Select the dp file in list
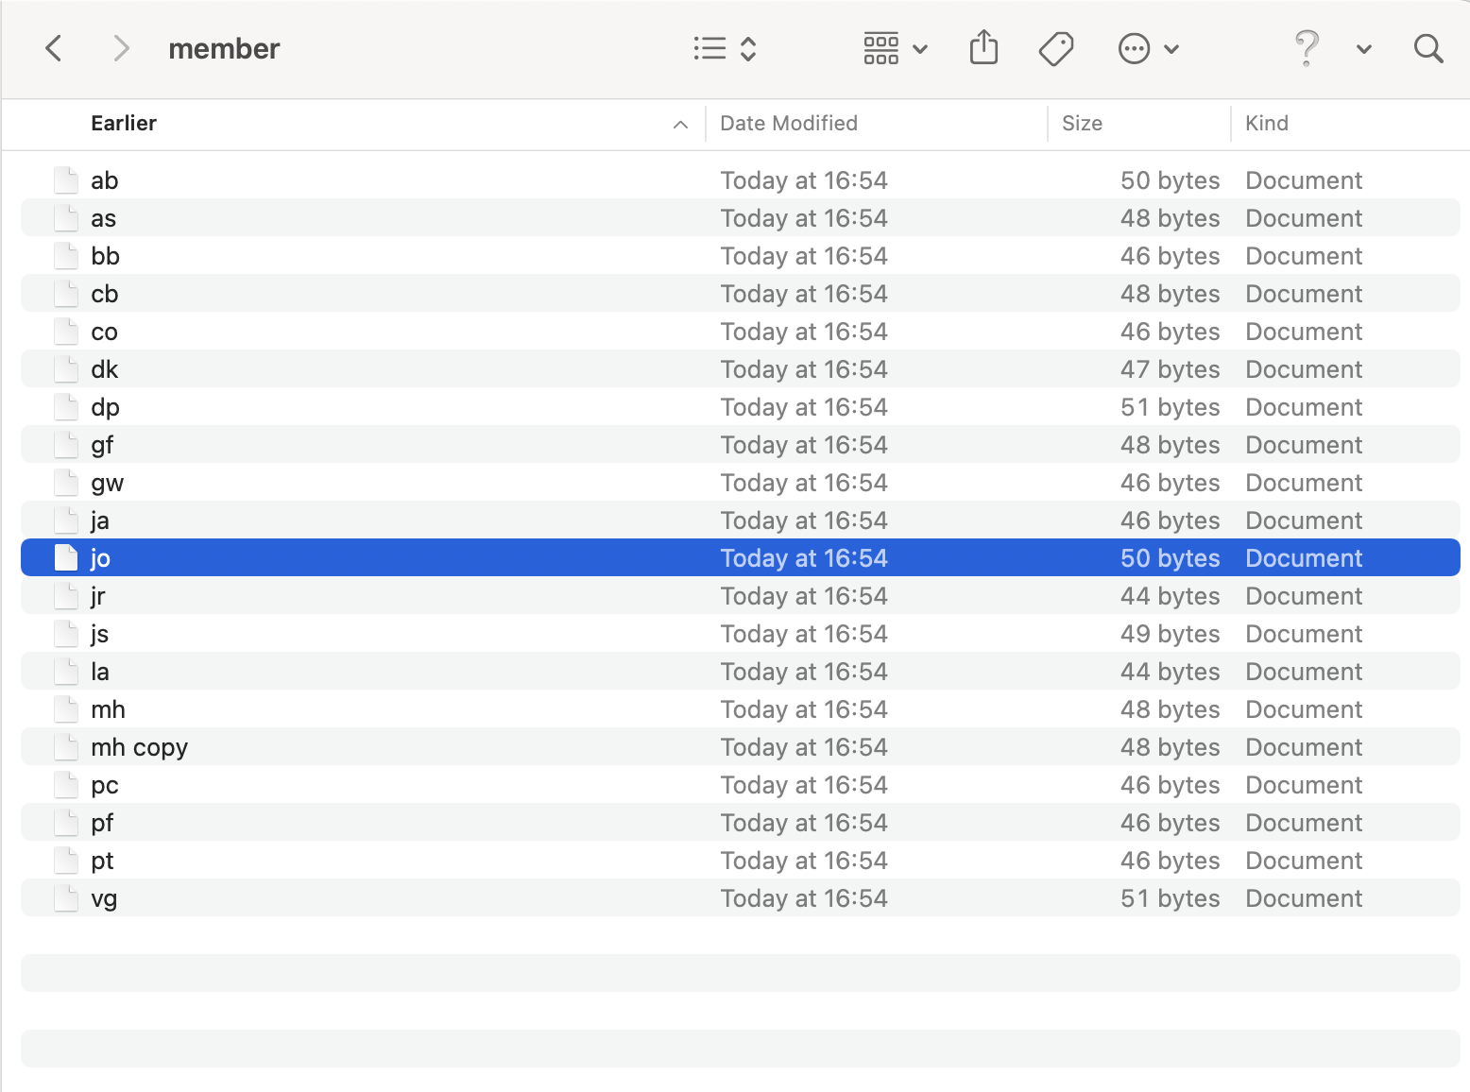Viewport: 1470px width, 1092px height. click(105, 407)
